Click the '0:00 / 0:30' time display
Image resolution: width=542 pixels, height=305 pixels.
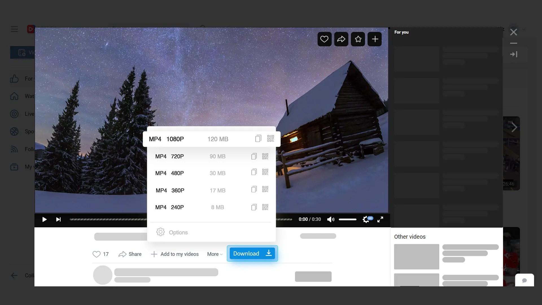click(310, 219)
